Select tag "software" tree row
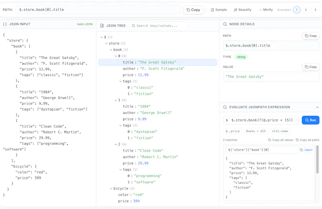This screenshot has height=209, width=322. click(158, 182)
